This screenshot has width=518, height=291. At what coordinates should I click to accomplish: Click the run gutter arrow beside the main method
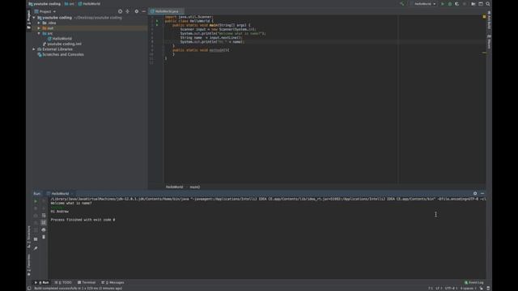[x=157, y=25]
